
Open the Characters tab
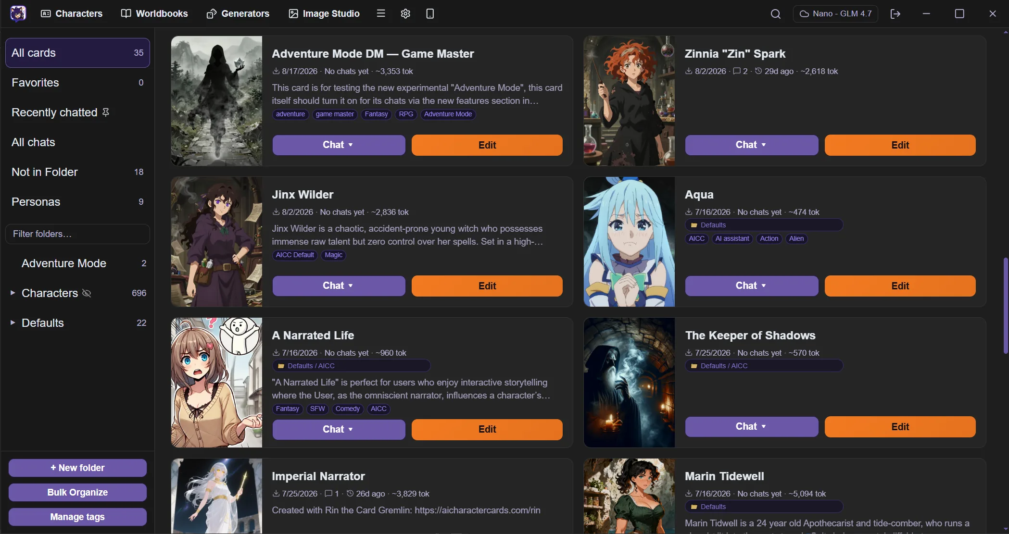72,13
